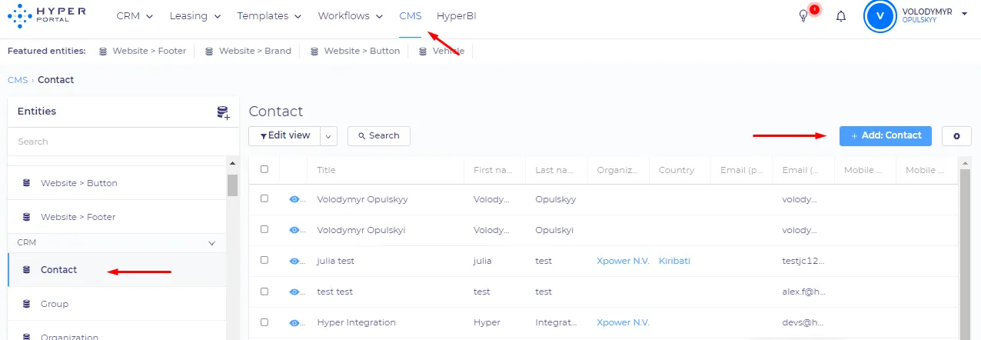Image resolution: width=981 pixels, height=340 pixels.
Task: View the Volodymyr Opulskyy record via eye icon
Action: (x=294, y=199)
